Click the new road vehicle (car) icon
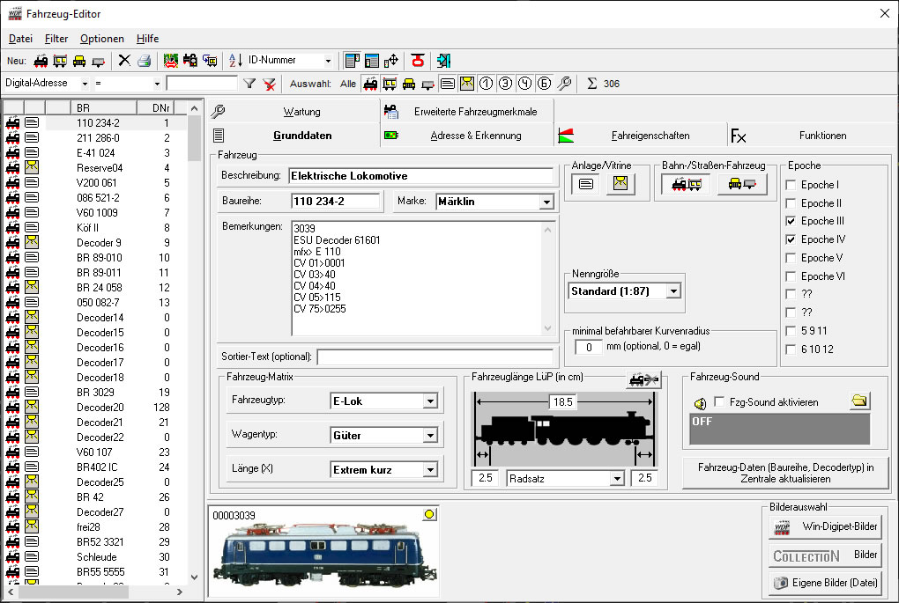The width and height of the screenshot is (899, 603). (x=79, y=61)
